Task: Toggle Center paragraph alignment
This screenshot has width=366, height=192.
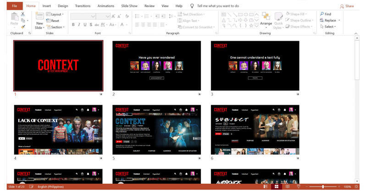Action: pyautogui.click(x=143, y=25)
